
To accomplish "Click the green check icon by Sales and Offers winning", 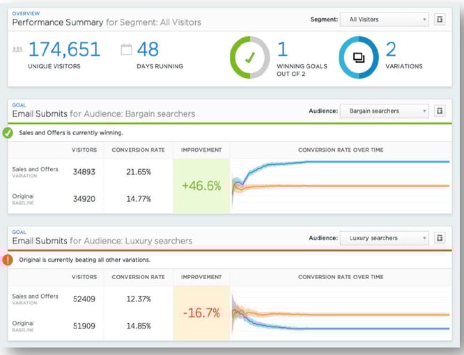I will tap(8, 133).
